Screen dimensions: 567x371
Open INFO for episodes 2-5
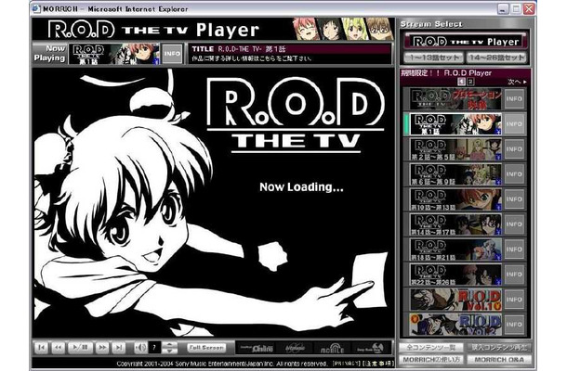point(514,149)
